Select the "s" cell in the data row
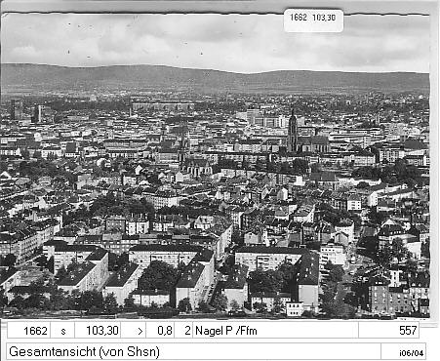The width and height of the screenshot is (440, 361). [x=63, y=331]
